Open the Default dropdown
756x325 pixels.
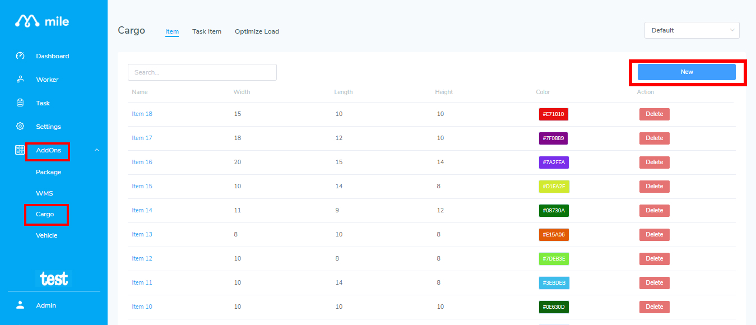point(692,30)
